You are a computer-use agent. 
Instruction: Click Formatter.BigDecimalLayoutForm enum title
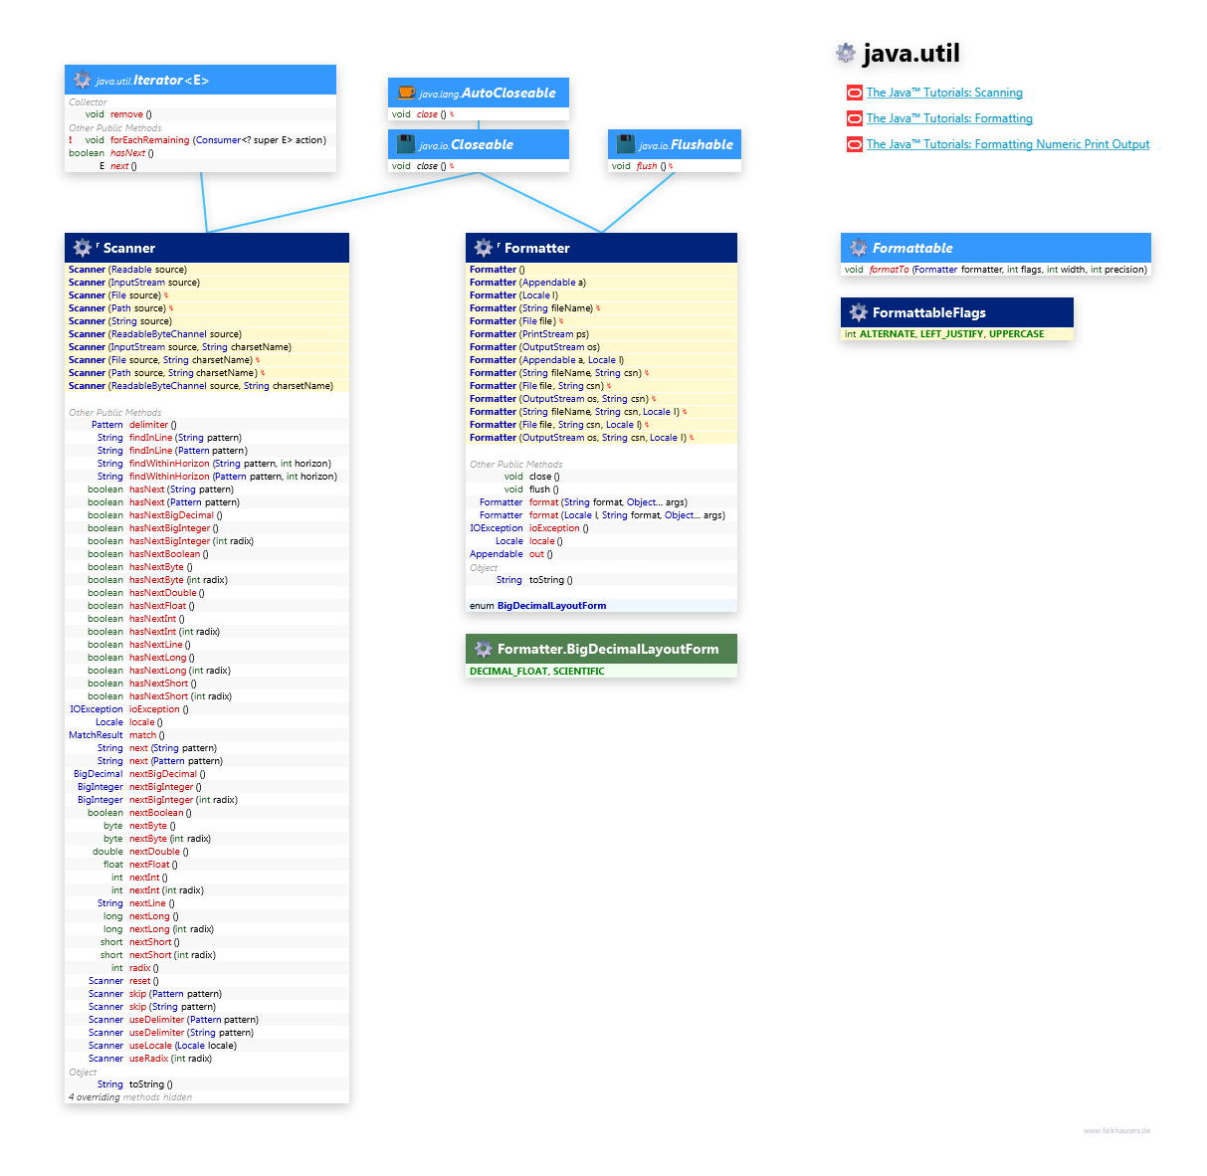608,649
